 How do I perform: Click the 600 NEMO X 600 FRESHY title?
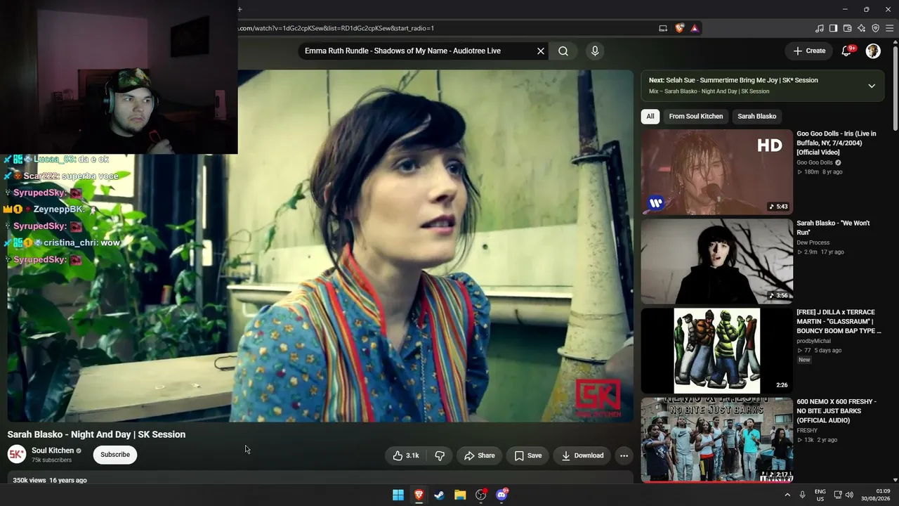click(836, 410)
